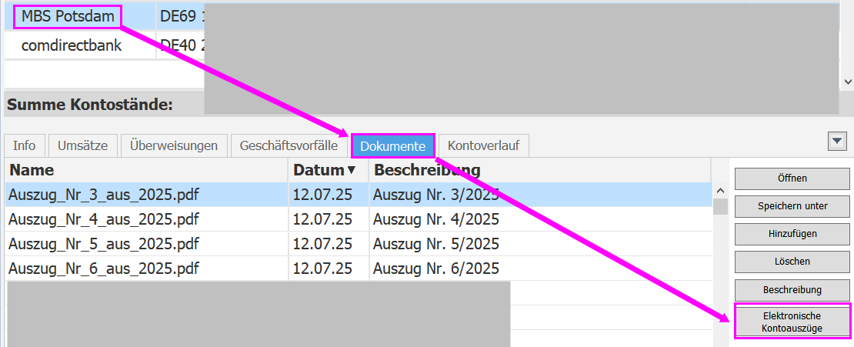Add a document with Hinzufügen
854x347 pixels.
coord(792,234)
